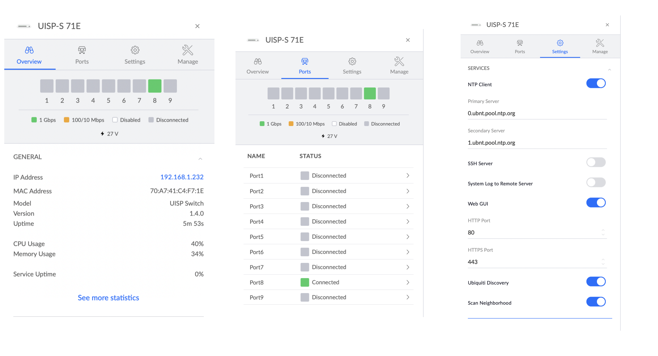The width and height of the screenshot is (658, 356).
Task: Select Manage tab in middle panel
Action: [x=399, y=66]
